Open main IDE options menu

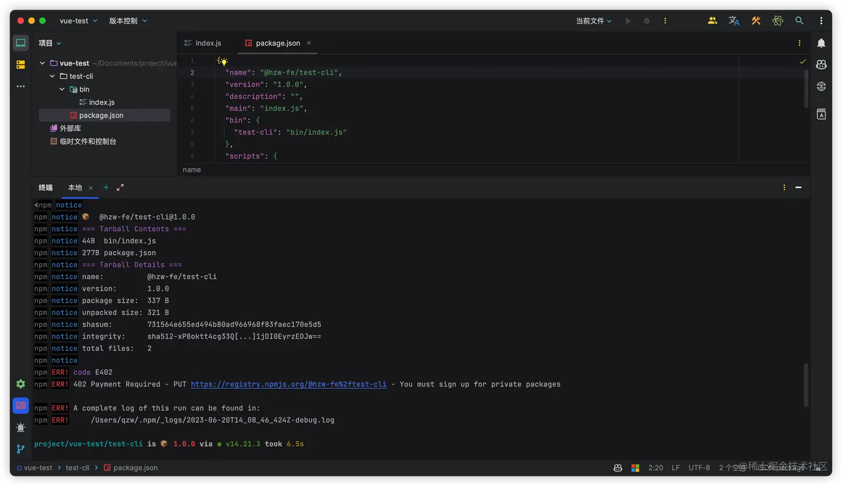821,21
